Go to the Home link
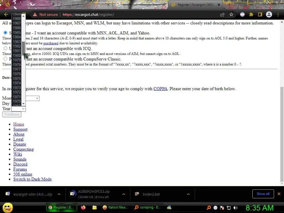284x213 pixels. (x=19, y=124)
